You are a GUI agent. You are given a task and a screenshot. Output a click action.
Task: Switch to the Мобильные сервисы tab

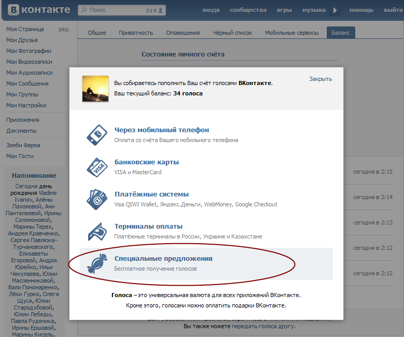291,33
